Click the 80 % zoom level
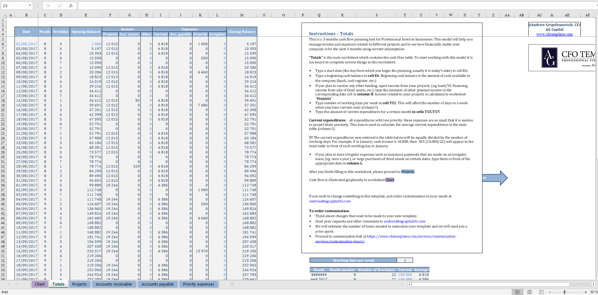Image resolution: width=598 pixels, height=295 pixels. tap(594, 292)
